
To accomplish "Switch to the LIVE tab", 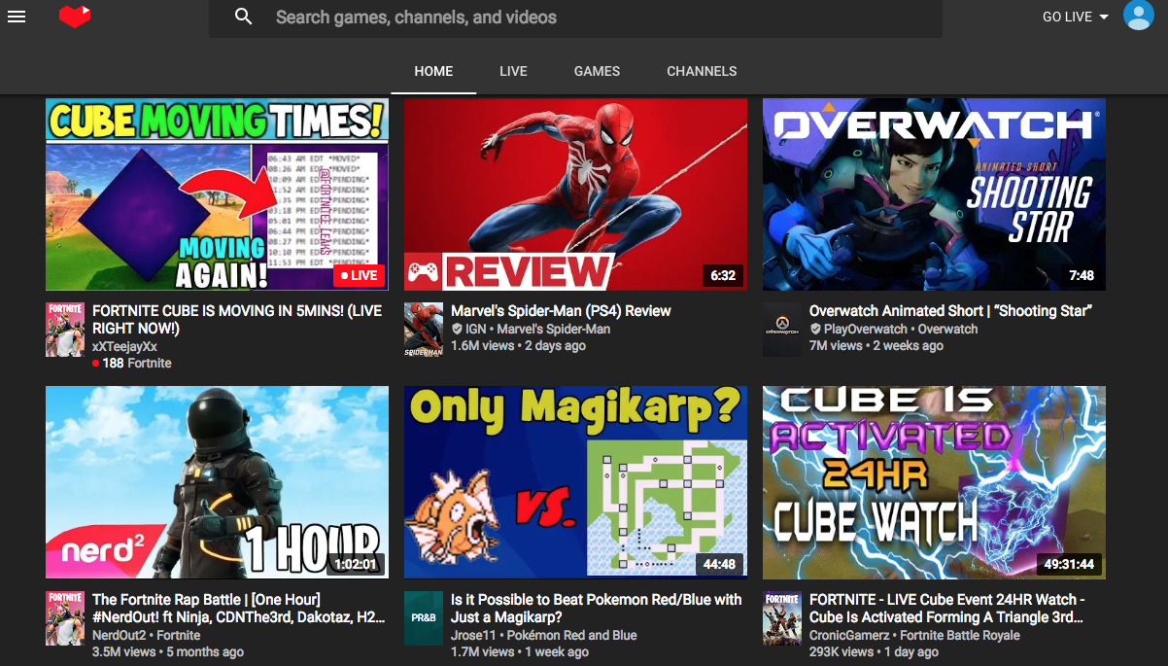I will [513, 71].
